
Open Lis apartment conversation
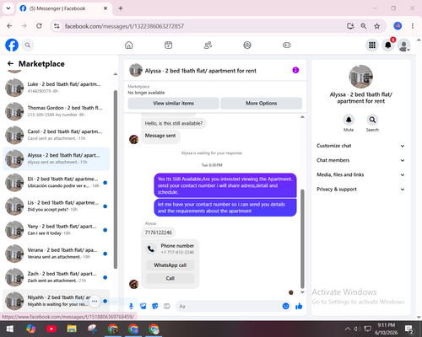coord(57,206)
